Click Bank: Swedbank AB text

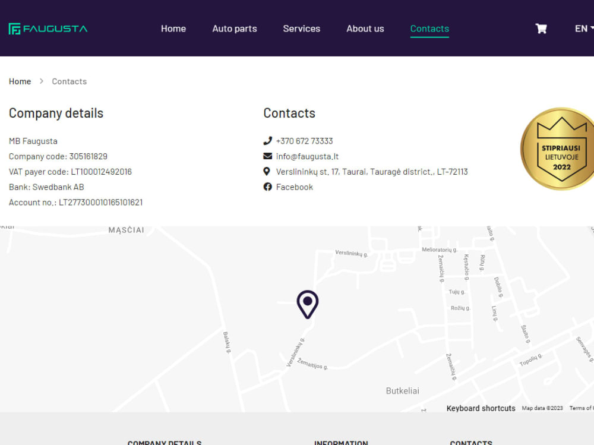tap(46, 187)
